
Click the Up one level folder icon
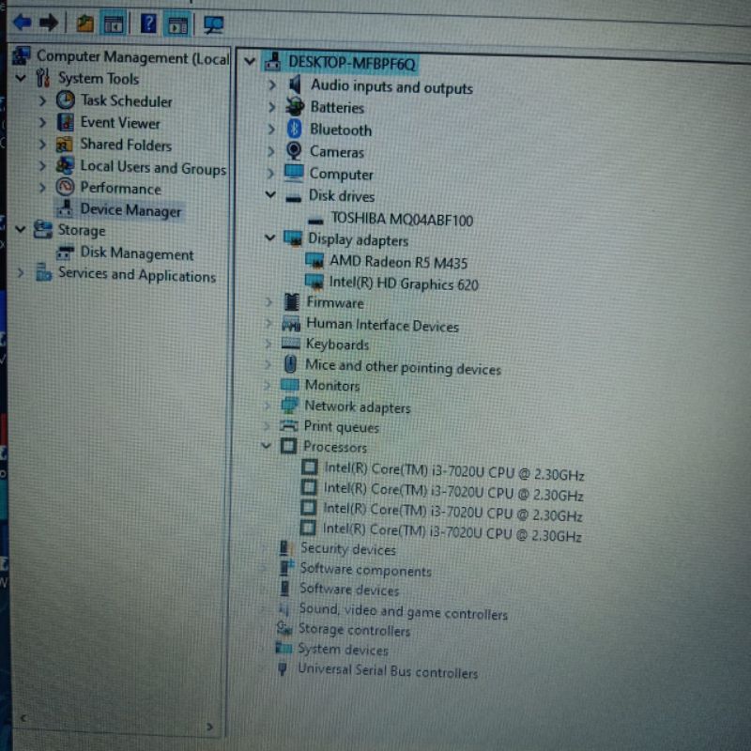[84, 23]
